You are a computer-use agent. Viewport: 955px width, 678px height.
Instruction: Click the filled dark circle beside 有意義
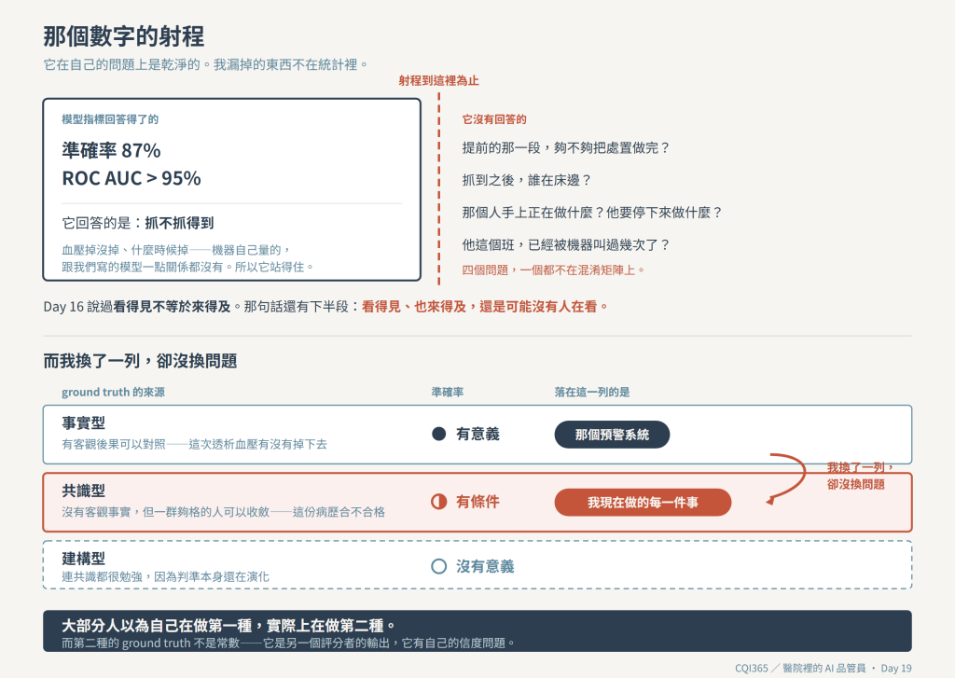(x=438, y=434)
